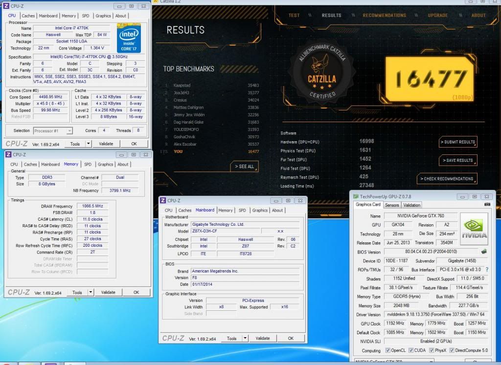Image resolution: width=501 pixels, height=365 pixels.
Task: Toggle the PhysX checkbox in GPU-Z
Action: click(x=432, y=350)
